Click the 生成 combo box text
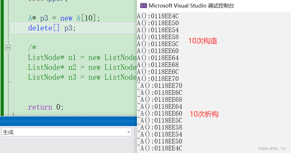Viewport: 291px width, 153px height. (8, 132)
